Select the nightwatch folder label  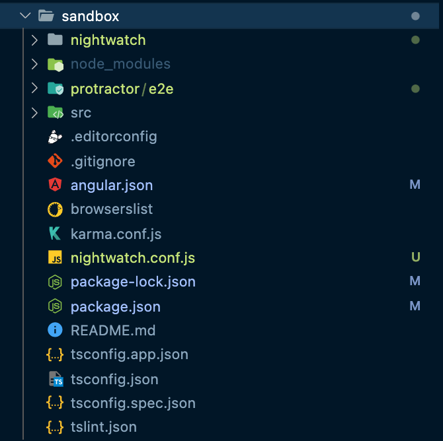[108, 40]
